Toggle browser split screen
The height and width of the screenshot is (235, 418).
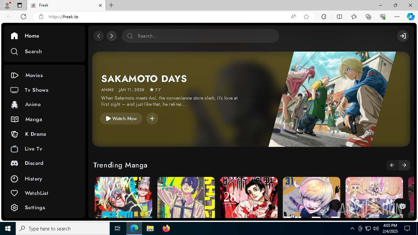(339, 17)
